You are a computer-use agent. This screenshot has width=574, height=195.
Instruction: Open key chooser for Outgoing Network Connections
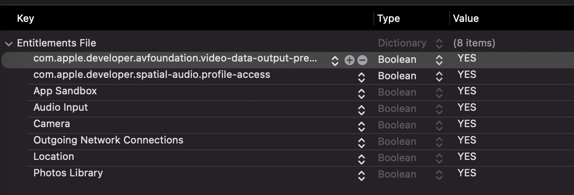pos(361,143)
